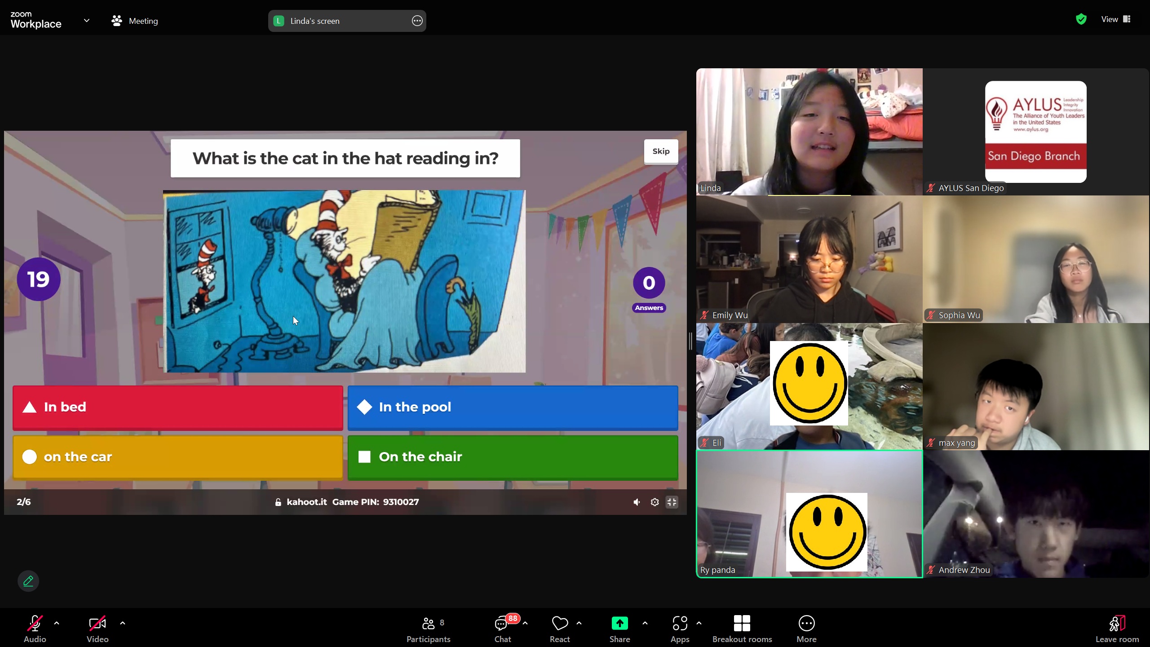The image size is (1150, 647).
Task: Click the '2/6' question progress text
Action: [24, 502]
